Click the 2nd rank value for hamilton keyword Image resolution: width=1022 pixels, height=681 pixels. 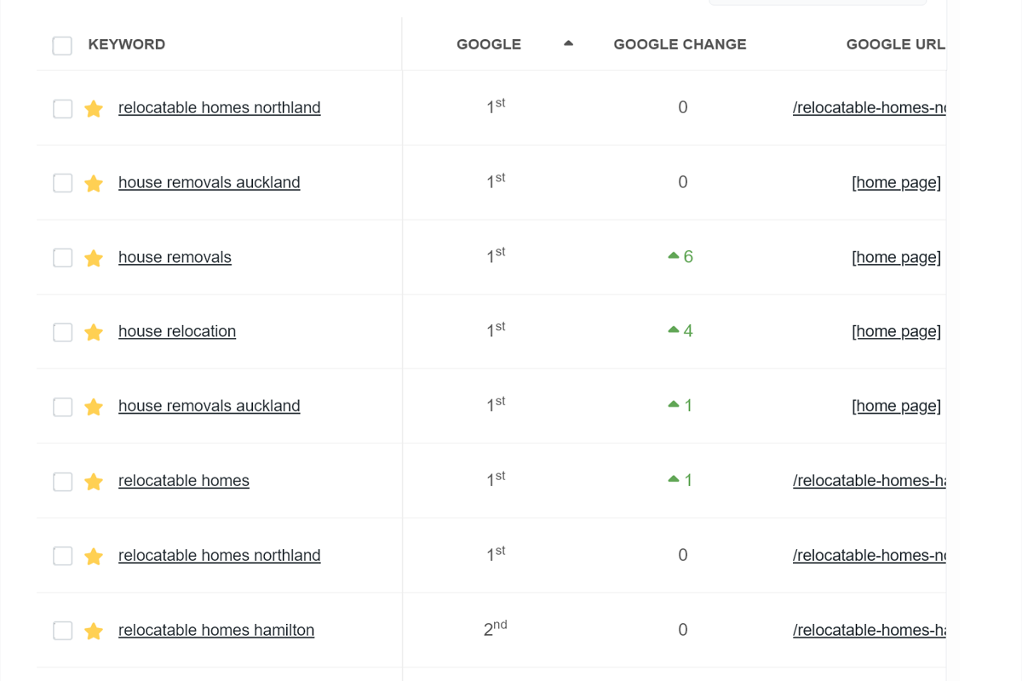click(x=494, y=630)
